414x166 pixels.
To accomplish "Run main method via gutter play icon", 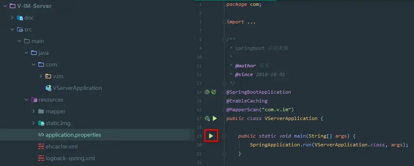I will [x=211, y=136].
